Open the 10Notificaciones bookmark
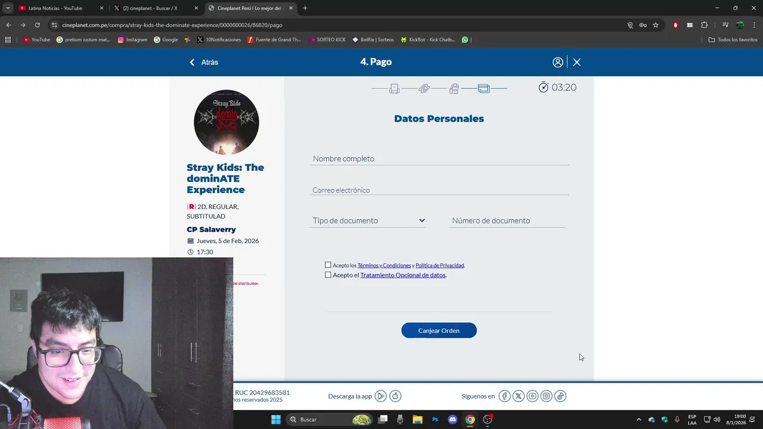763x429 pixels. pyautogui.click(x=219, y=40)
